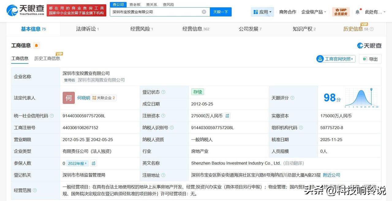Open the 商务合作 link
The height and width of the screenshot is (201, 392).
288,12
